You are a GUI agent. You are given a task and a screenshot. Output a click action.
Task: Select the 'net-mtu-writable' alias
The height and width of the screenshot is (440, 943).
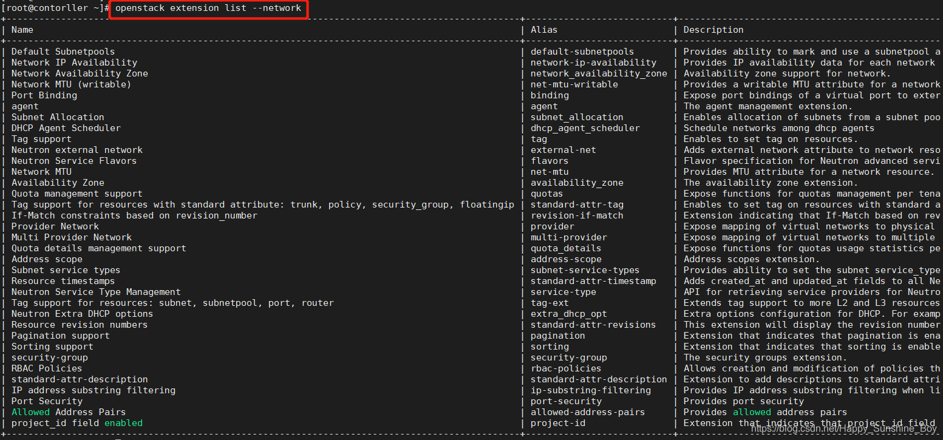click(x=574, y=84)
